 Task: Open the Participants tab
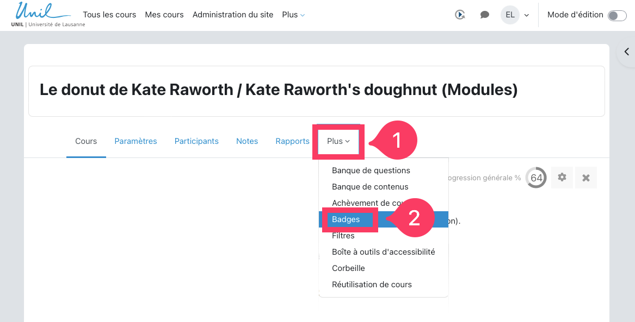[x=196, y=141]
